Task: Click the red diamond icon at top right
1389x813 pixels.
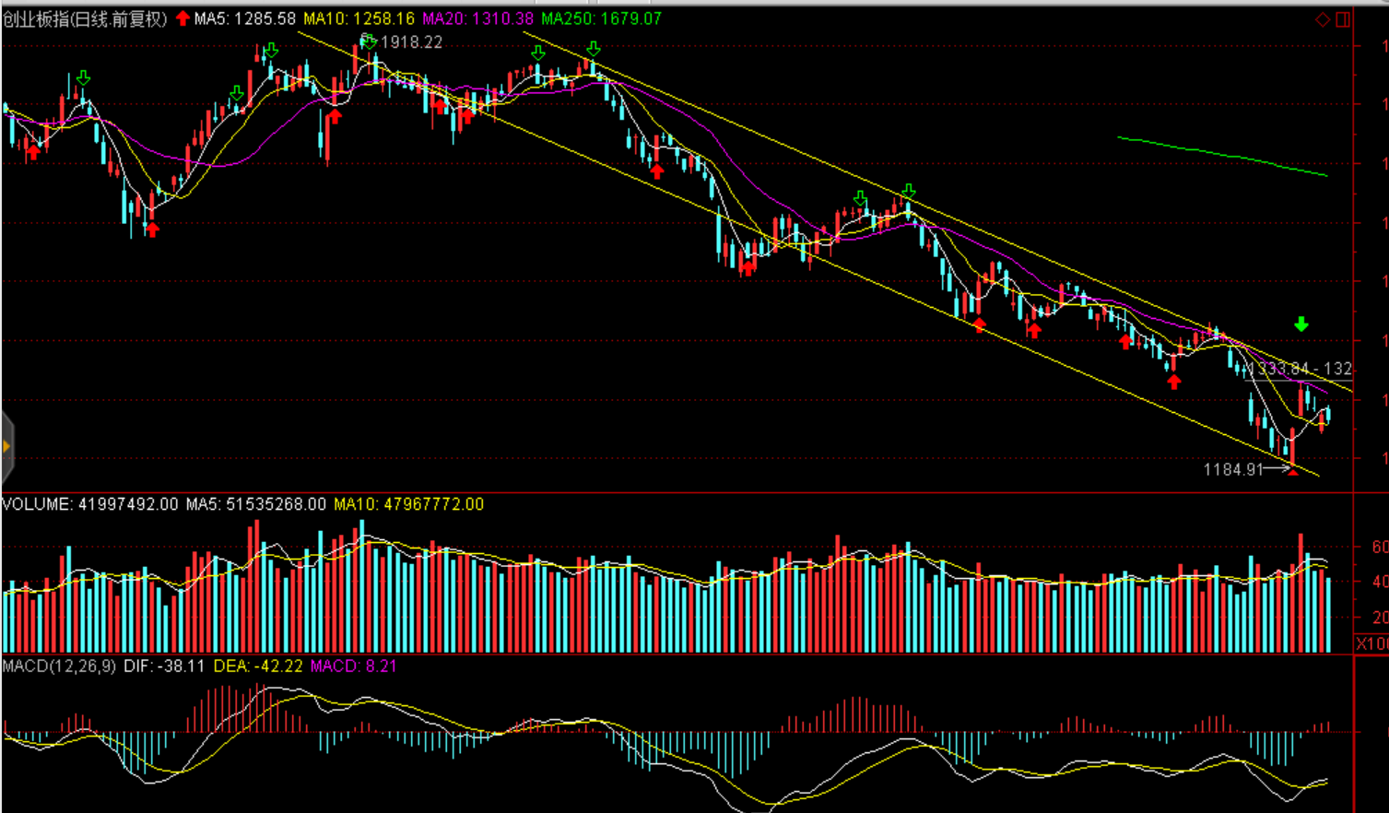Action: [x=1322, y=19]
